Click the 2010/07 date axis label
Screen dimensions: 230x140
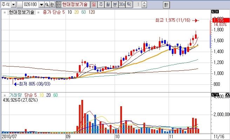point(9,137)
